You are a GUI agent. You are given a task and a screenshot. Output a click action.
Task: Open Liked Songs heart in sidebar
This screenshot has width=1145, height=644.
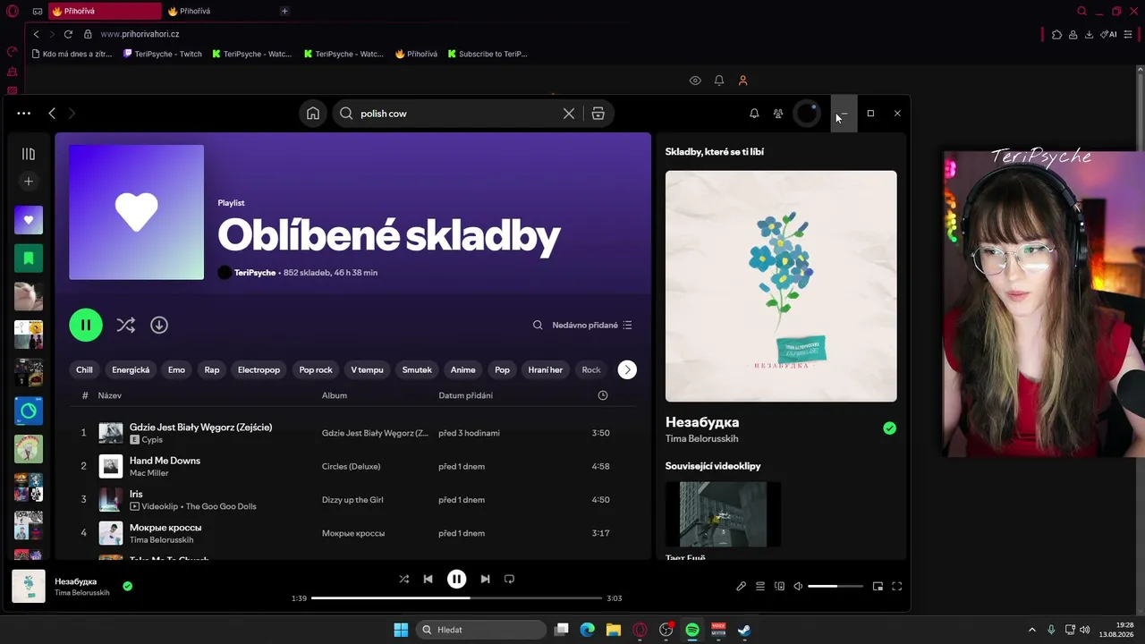click(29, 220)
